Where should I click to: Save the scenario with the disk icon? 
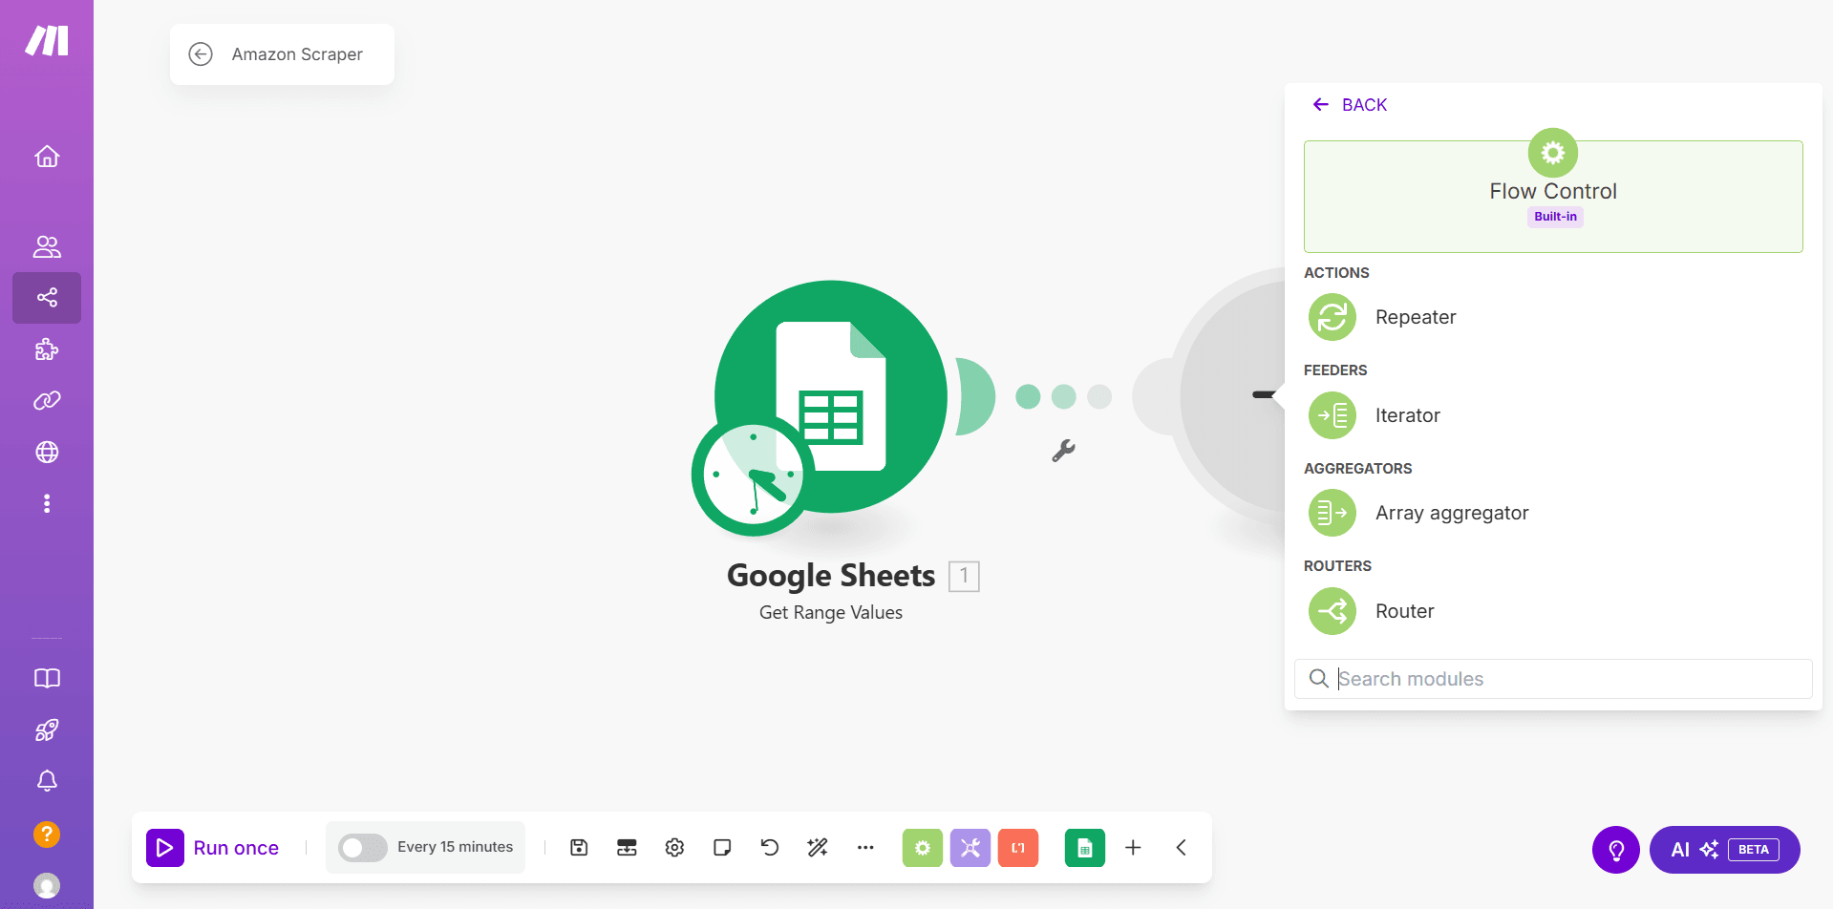[579, 848]
